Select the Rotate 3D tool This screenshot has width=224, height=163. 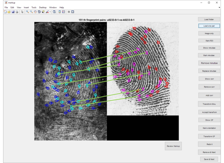[x=39, y=12]
